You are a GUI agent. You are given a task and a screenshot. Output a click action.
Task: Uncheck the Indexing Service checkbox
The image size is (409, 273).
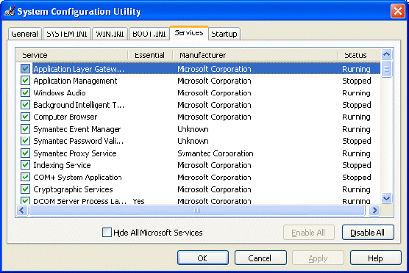(25, 165)
